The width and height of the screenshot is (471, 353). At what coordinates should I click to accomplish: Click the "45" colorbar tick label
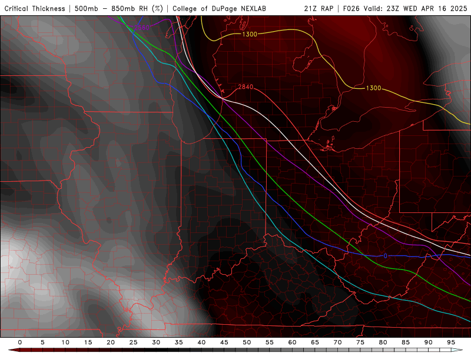pyautogui.click(x=224, y=342)
